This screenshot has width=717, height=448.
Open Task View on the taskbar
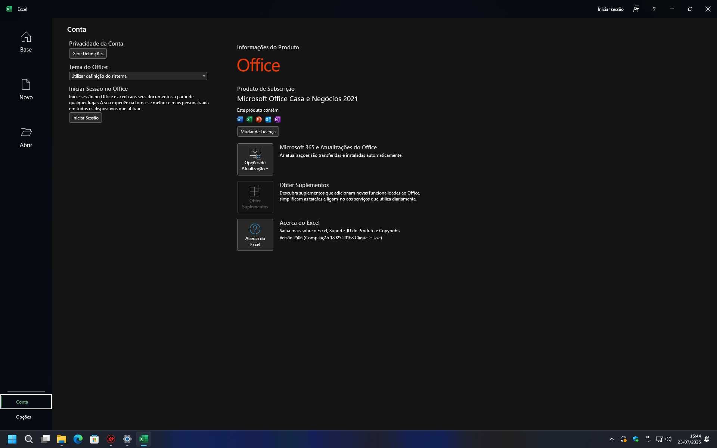click(x=45, y=439)
